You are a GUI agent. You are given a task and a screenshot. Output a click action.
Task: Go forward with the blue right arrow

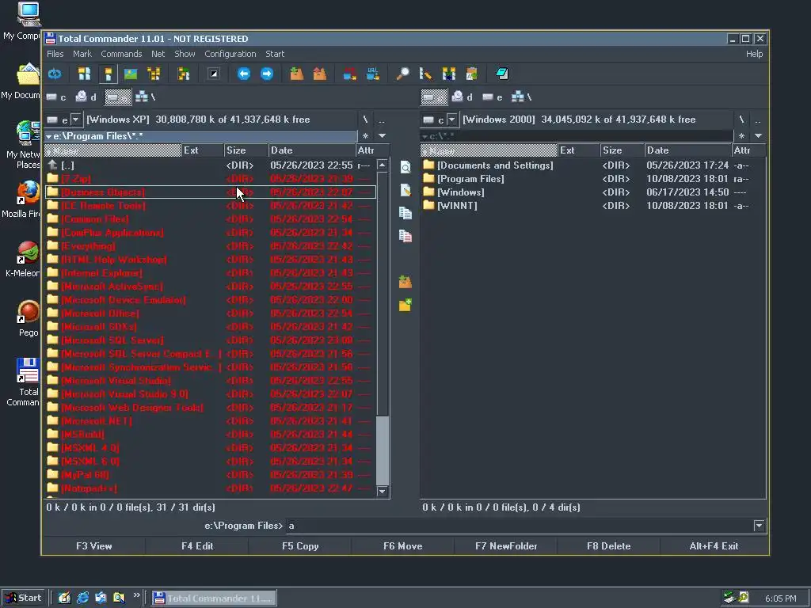tap(267, 74)
